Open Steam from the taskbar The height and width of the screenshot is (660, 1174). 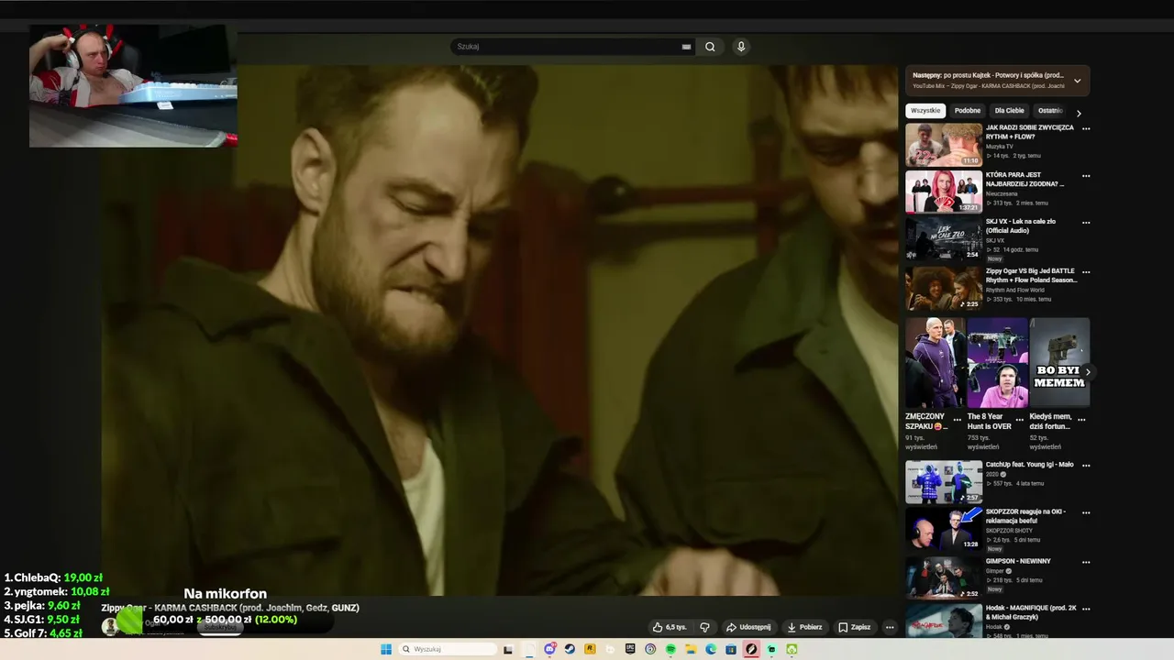coord(570,649)
